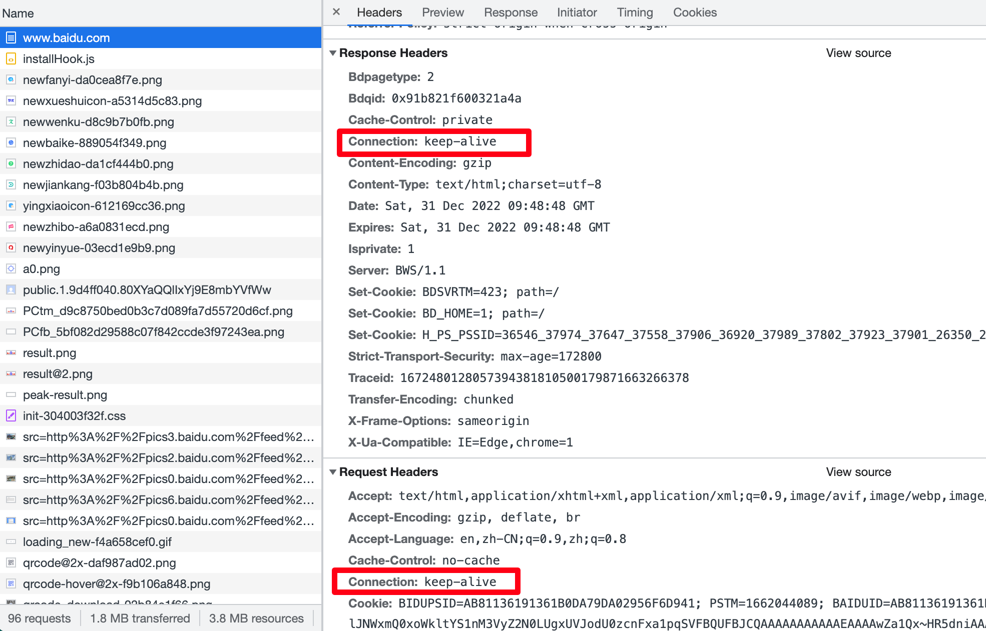Click the script icon beside installHook.js
The height and width of the screenshot is (631, 986).
click(x=11, y=59)
